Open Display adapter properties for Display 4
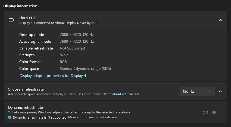 point(53,76)
